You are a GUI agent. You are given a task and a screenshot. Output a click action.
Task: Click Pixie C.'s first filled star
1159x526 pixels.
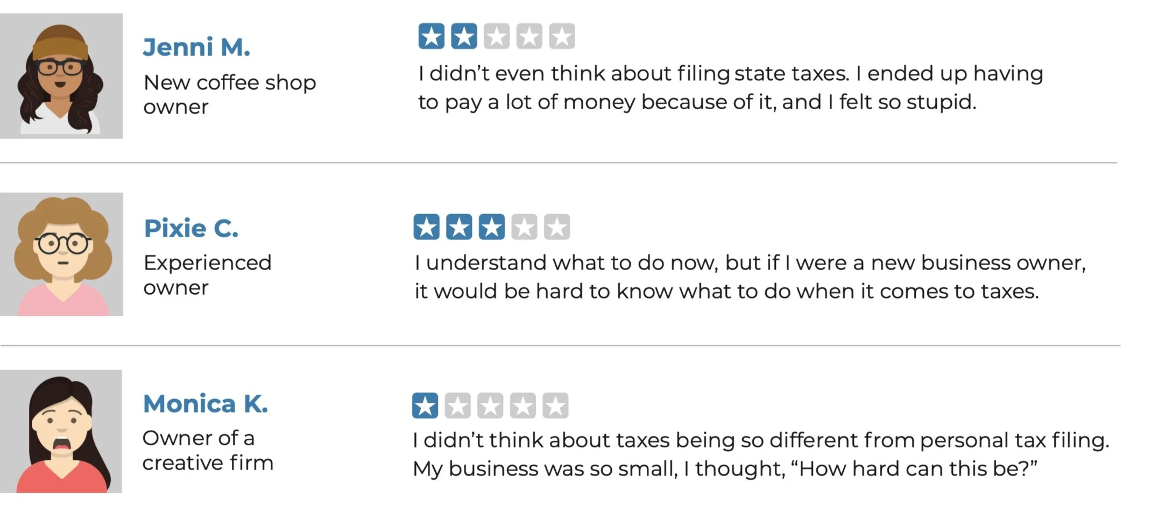pos(427,227)
